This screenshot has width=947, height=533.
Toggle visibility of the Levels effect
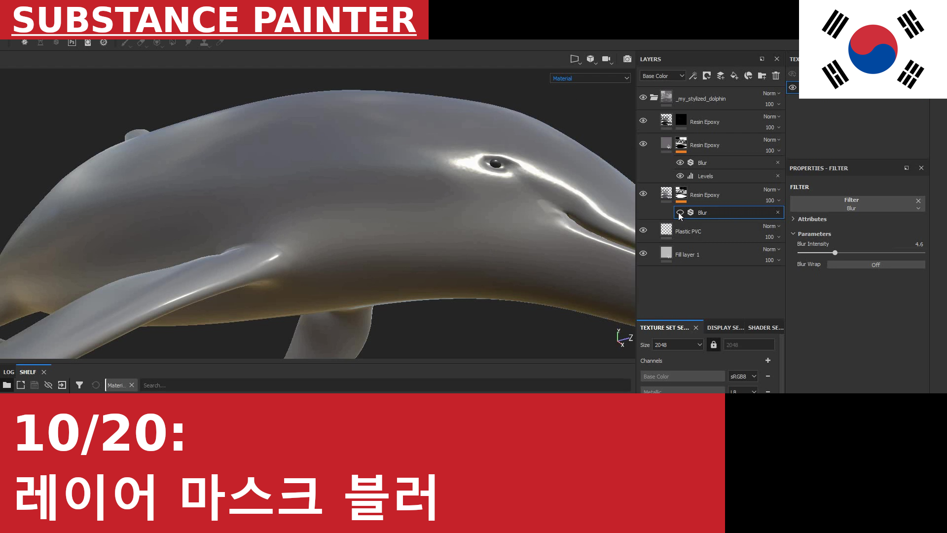[x=680, y=176]
